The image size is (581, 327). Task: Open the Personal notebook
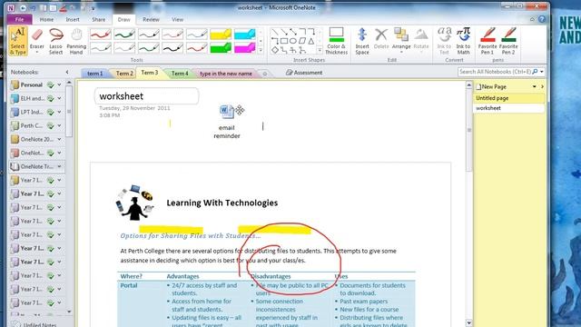tap(32, 84)
